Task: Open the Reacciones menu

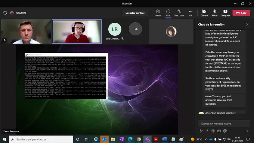Action: (179, 13)
